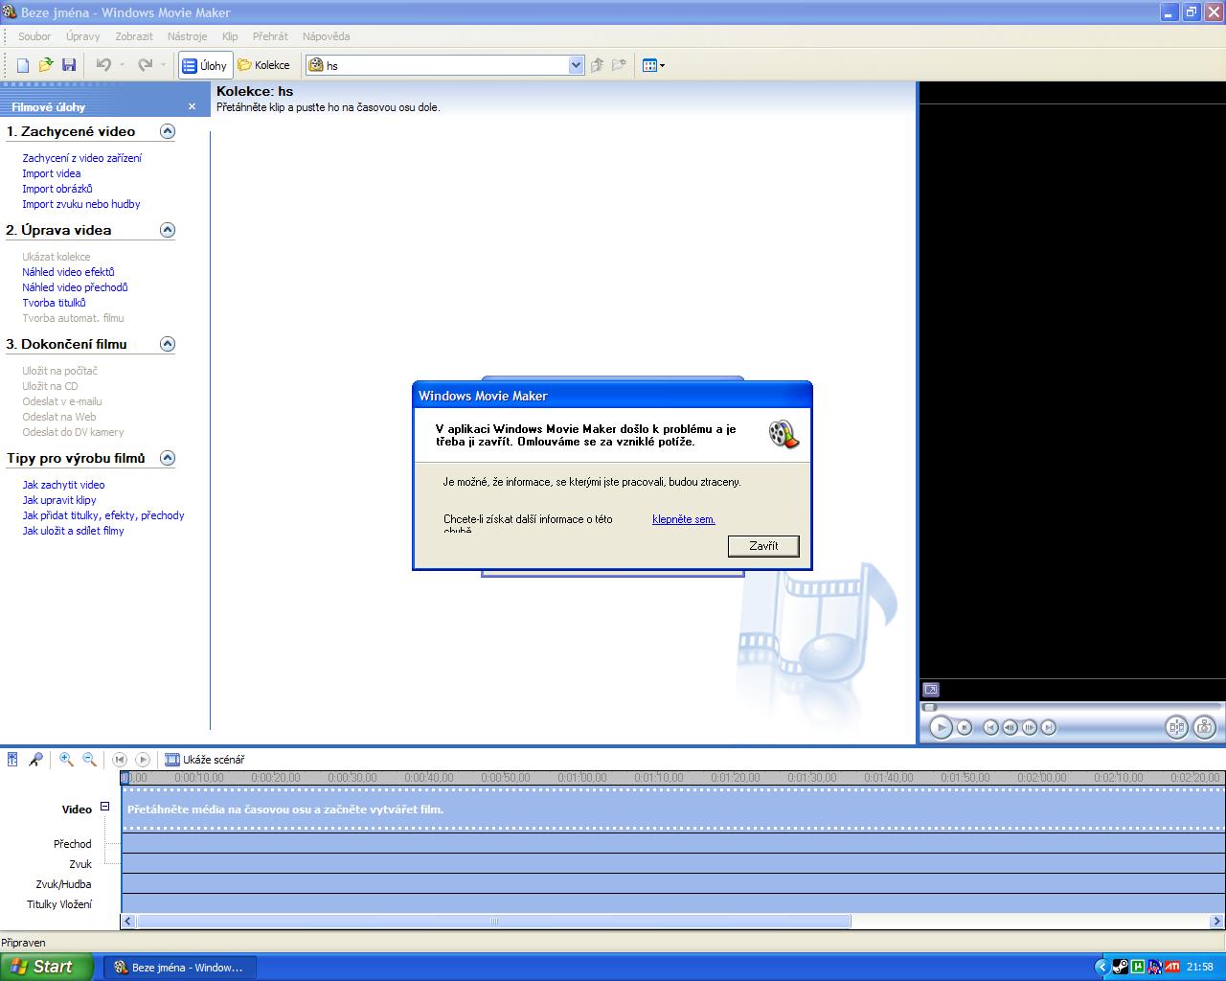Viewport: 1226px width, 981px height.
Task: Collapse the Úprava videa section
Action: [x=168, y=230]
